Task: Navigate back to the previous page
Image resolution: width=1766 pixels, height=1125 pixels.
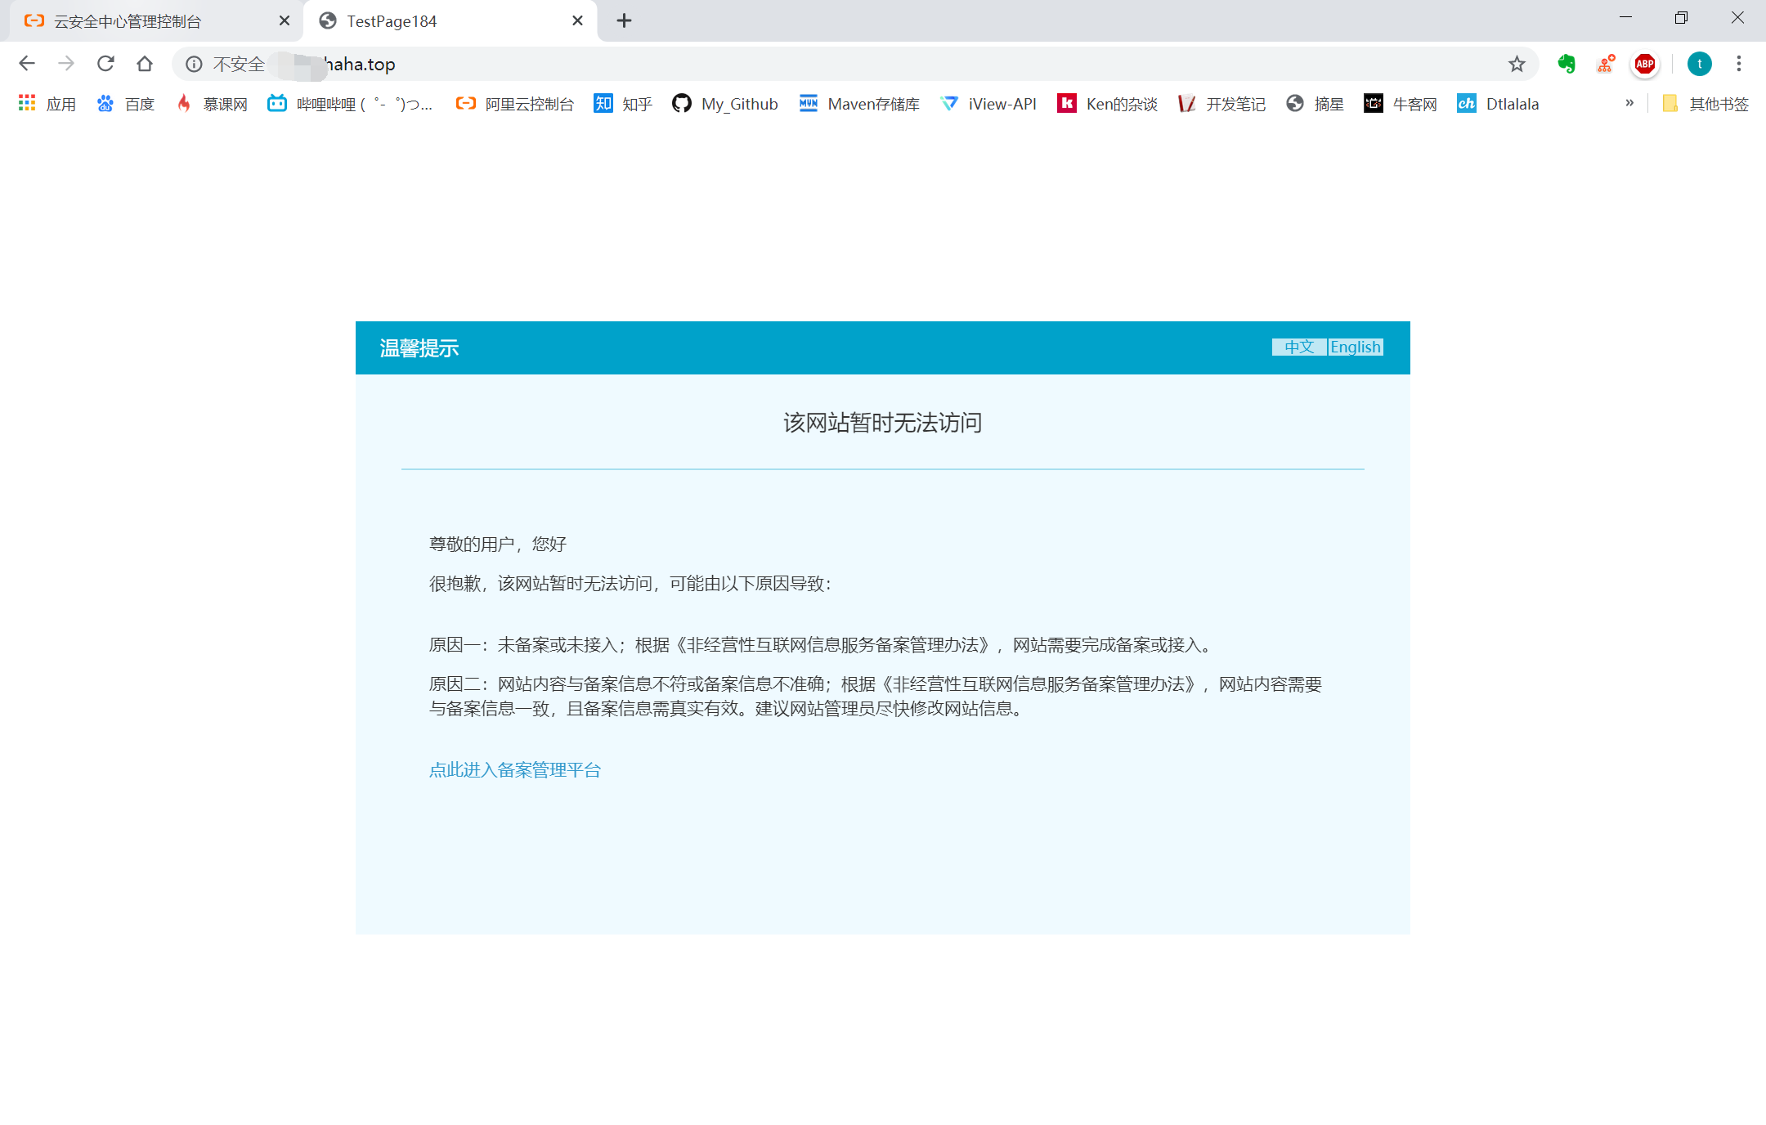Action: click(x=27, y=63)
